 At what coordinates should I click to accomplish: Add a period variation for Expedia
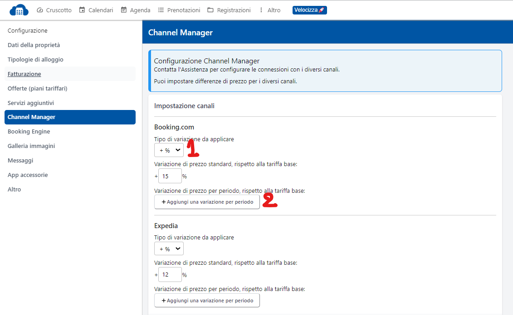pos(207,301)
